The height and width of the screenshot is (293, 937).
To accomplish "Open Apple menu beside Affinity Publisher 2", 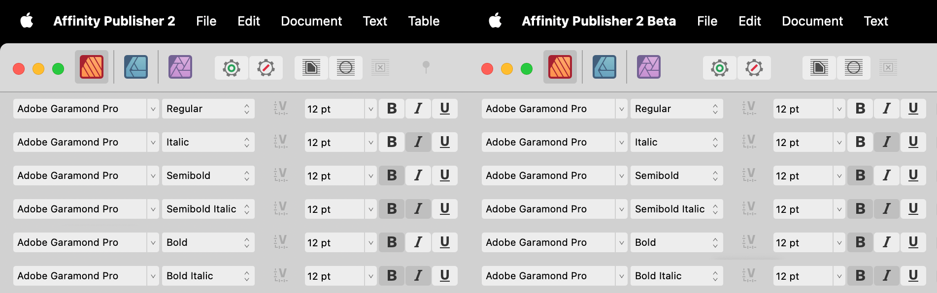I will pyautogui.click(x=27, y=21).
